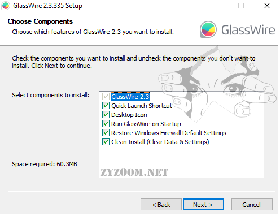Disable Run GlassWire on Startup checkbox

tap(106, 124)
